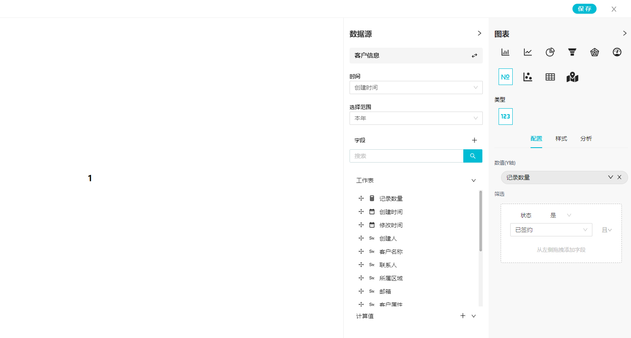Click the move handle of 邮箱 field

[361, 291]
